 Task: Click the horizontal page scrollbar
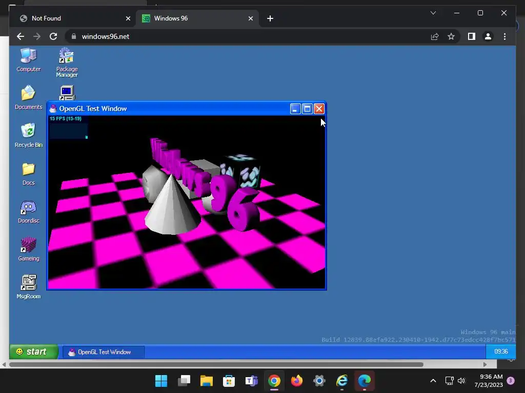[x=216, y=364]
